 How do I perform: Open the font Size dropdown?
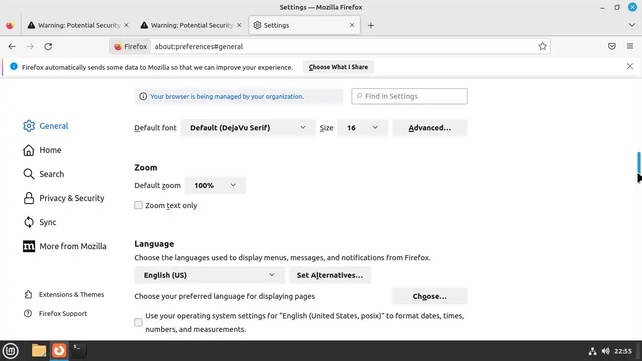click(362, 128)
